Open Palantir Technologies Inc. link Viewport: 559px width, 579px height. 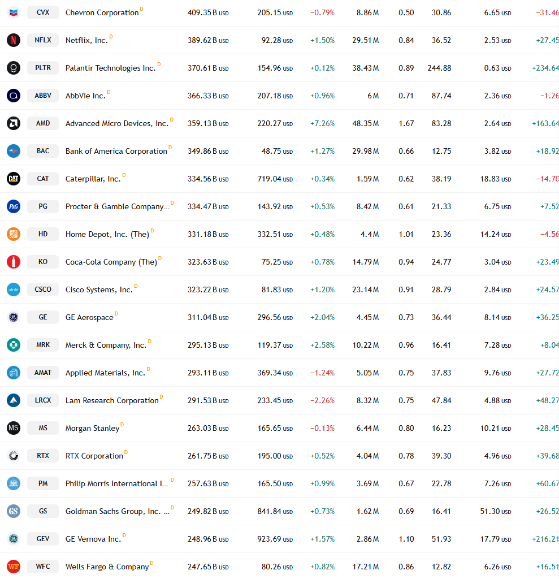[x=110, y=68]
